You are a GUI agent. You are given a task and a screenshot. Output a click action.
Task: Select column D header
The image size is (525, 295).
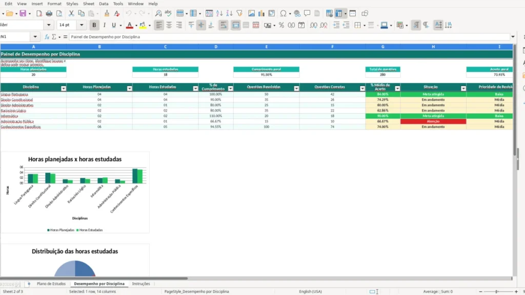coord(216,47)
